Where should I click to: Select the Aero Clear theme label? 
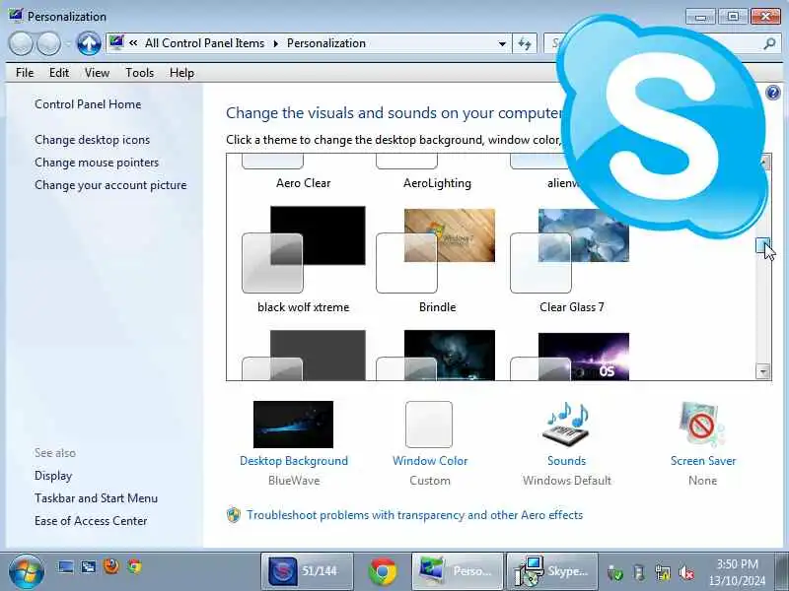tap(304, 183)
